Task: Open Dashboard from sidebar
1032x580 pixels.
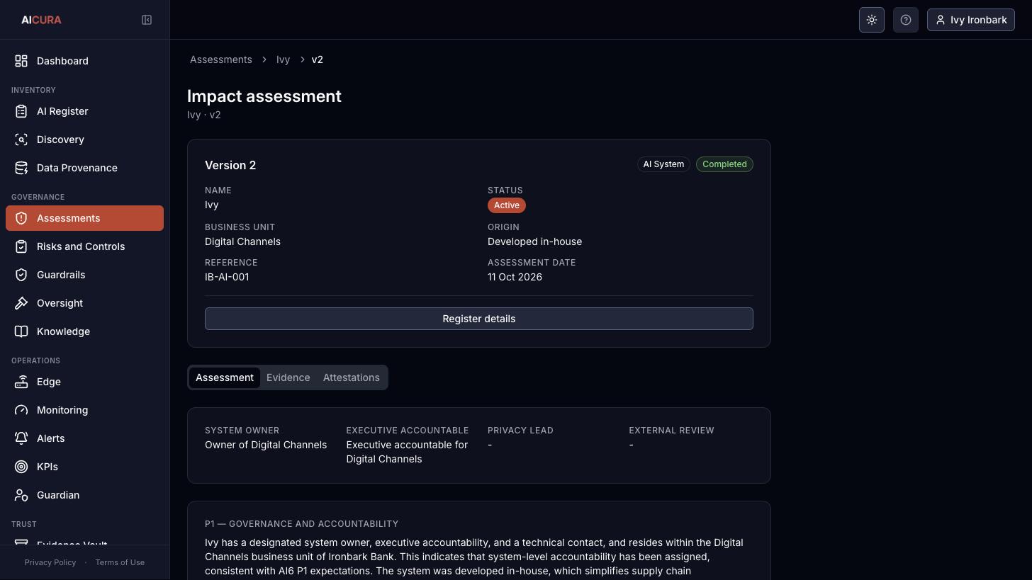Action: click(84, 61)
